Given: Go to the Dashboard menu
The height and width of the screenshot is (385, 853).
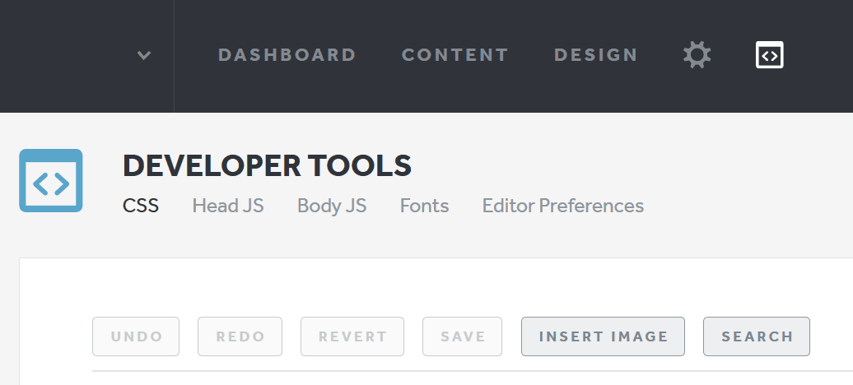Looking at the screenshot, I should 287,55.
